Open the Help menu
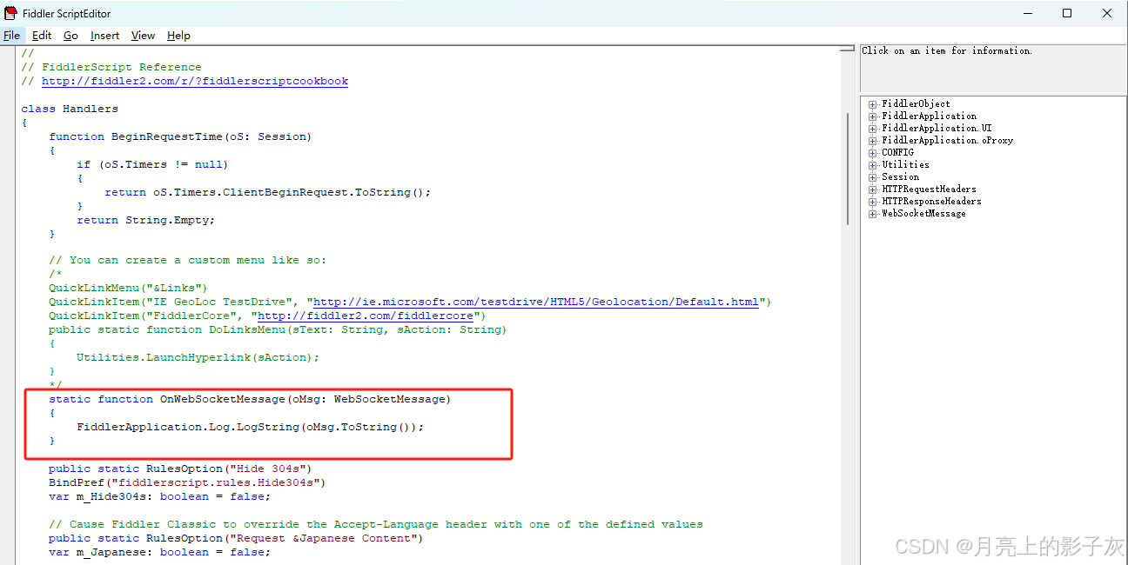Screen dimensions: 1128x565 point(178,36)
